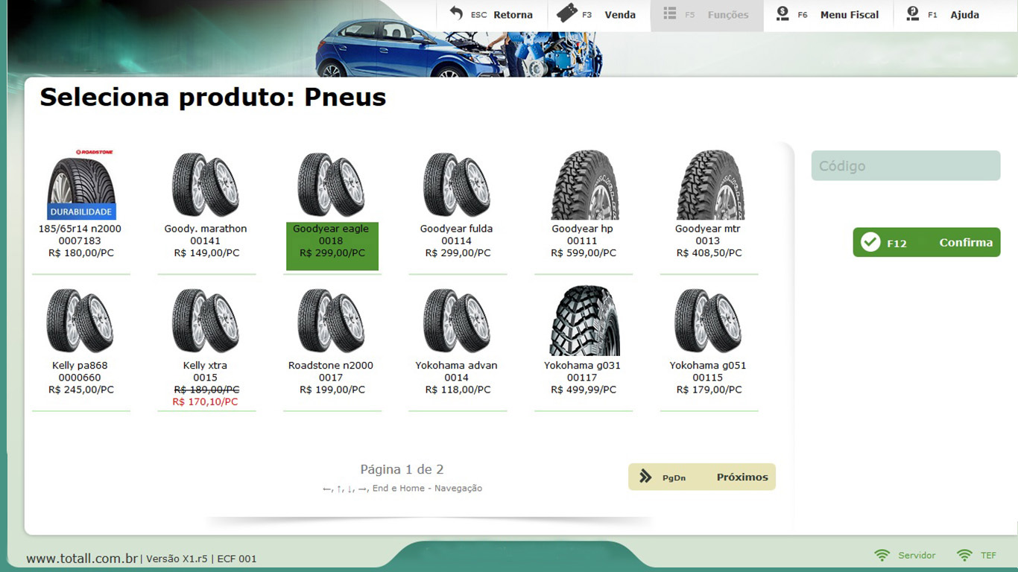This screenshot has width=1018, height=572.
Task: Click the Servidor wifi status icon
Action: [882, 556]
